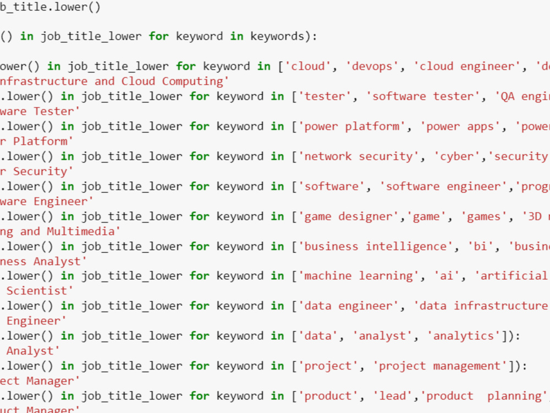Click the 'network security' string
The height and width of the screenshot is (413, 550).
pyautogui.click(x=359, y=156)
